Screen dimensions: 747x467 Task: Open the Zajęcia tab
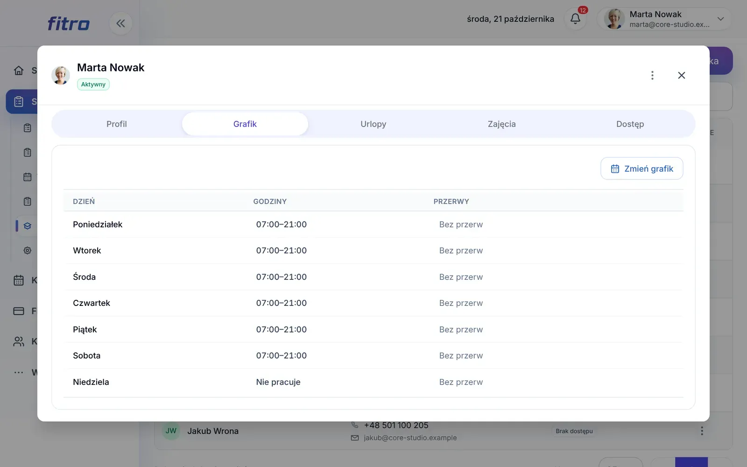coord(502,124)
